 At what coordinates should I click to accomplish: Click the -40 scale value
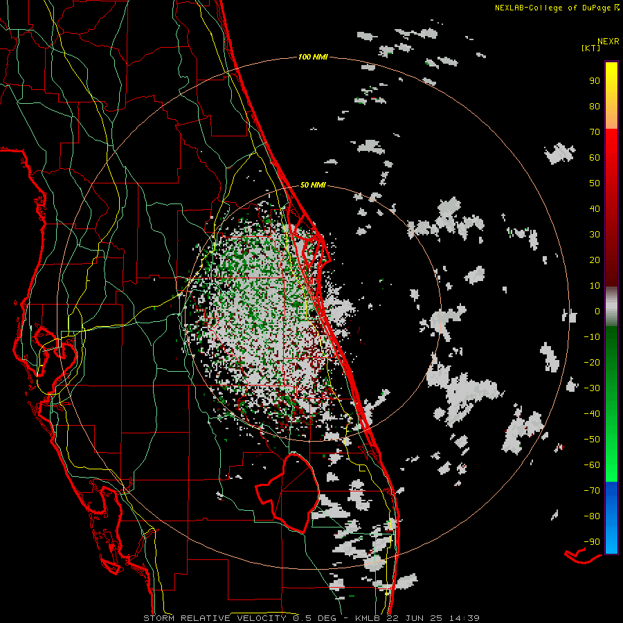pos(592,414)
